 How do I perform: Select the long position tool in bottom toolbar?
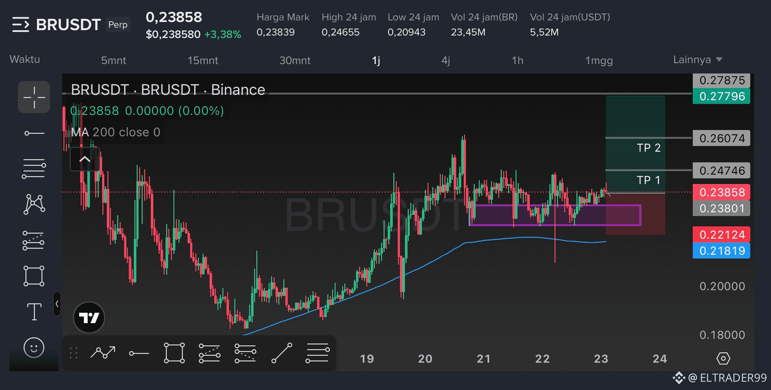tap(210, 353)
